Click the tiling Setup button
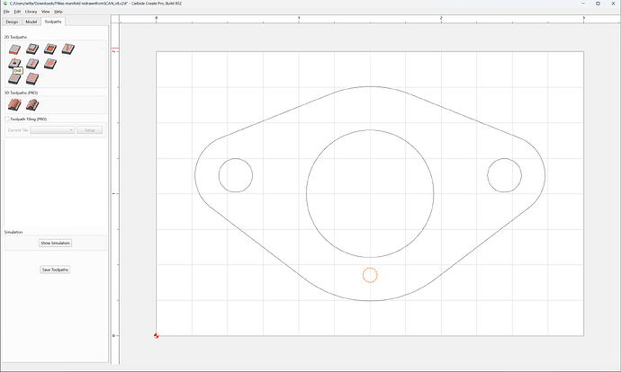621x372 pixels. click(x=89, y=130)
